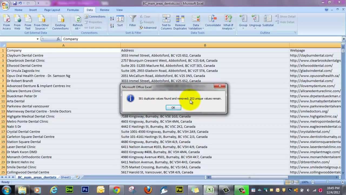Click the Group rows icon
The height and width of the screenshot is (195, 346).
(243, 19)
